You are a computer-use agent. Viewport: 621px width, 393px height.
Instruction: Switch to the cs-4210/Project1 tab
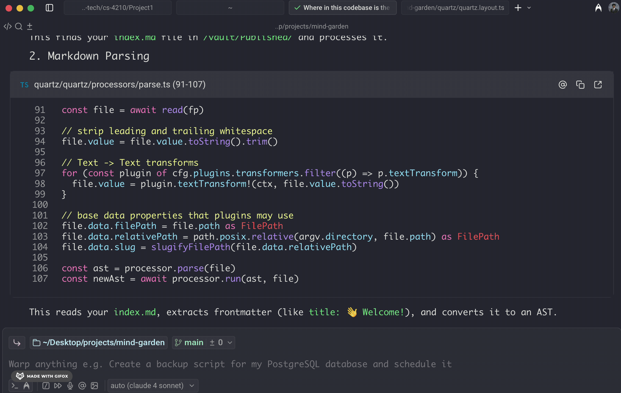tap(118, 8)
